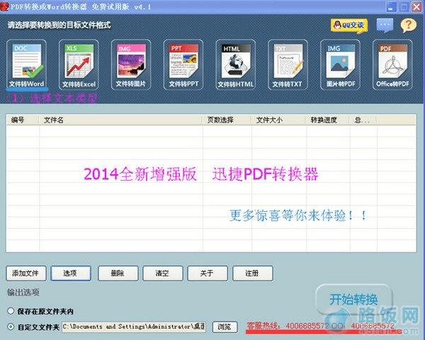Click the blue message bubble icon
Screen dimensions: 425x340
[385, 25]
